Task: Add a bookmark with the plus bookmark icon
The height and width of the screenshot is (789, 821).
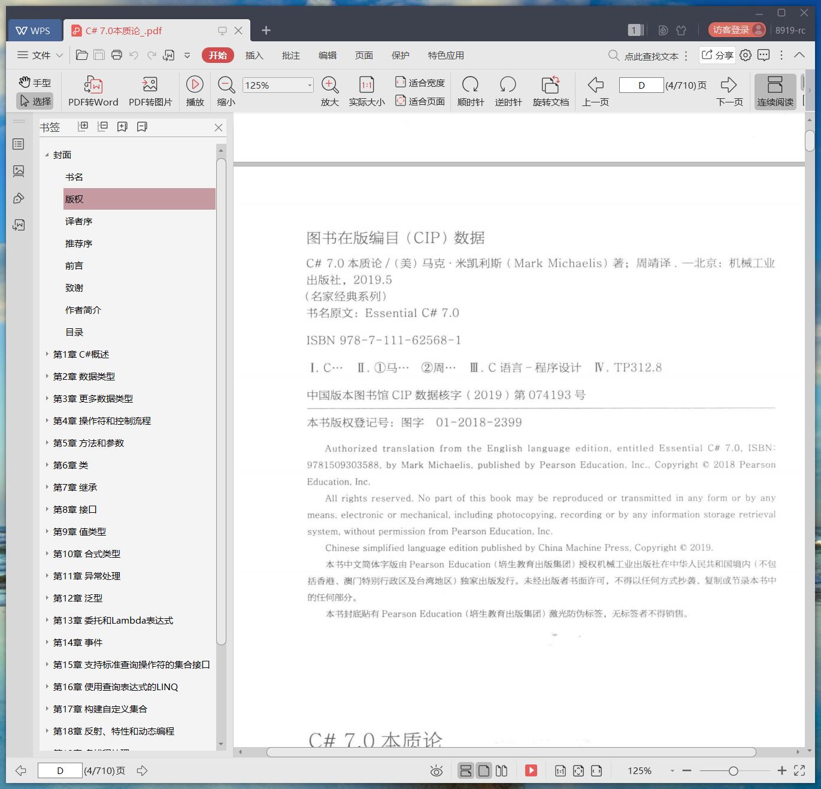Action: [122, 126]
